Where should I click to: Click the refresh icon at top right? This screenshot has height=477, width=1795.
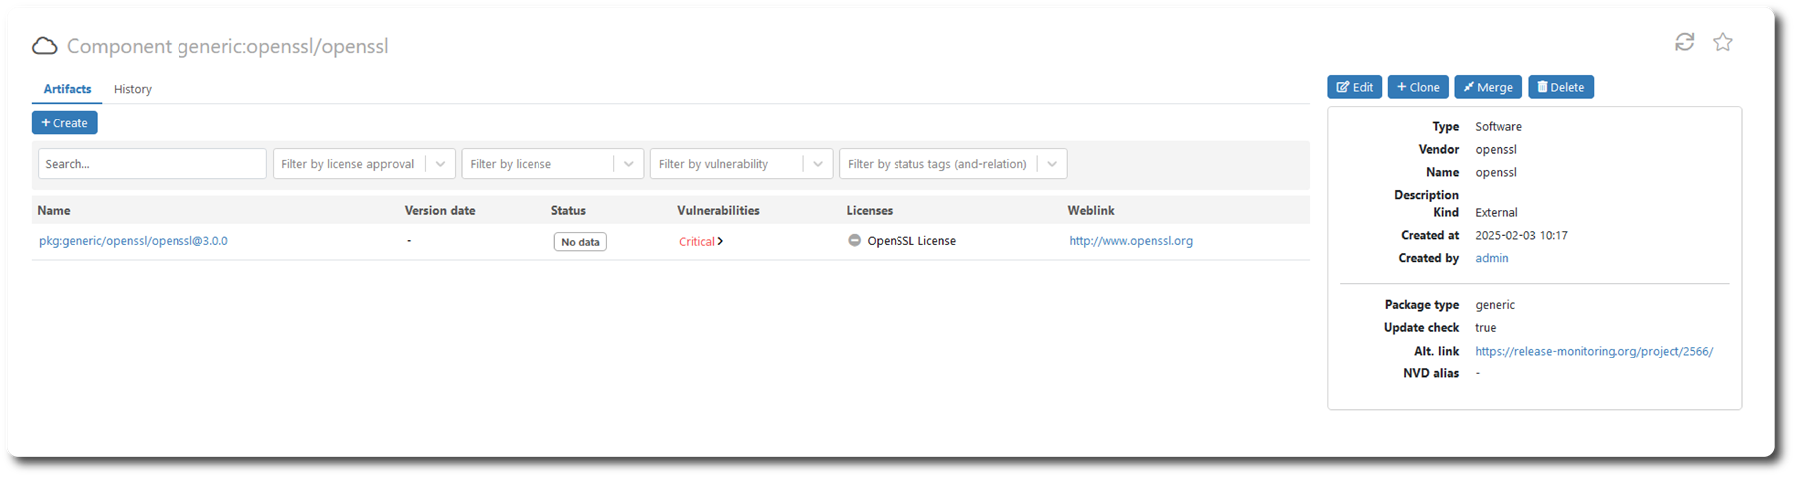tap(1684, 42)
